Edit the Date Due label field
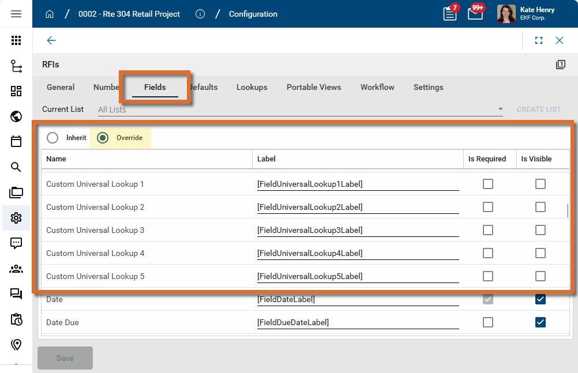Image resolution: width=578 pixels, height=373 pixels. (358, 322)
